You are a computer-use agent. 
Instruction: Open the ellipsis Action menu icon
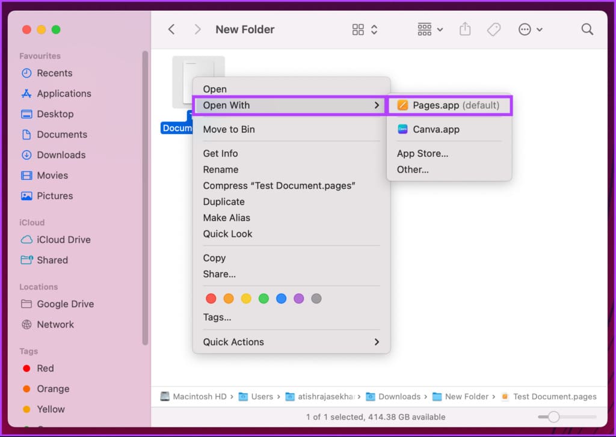click(525, 29)
